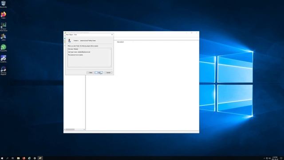
Task: Click the Description column header
Action: coord(120,42)
